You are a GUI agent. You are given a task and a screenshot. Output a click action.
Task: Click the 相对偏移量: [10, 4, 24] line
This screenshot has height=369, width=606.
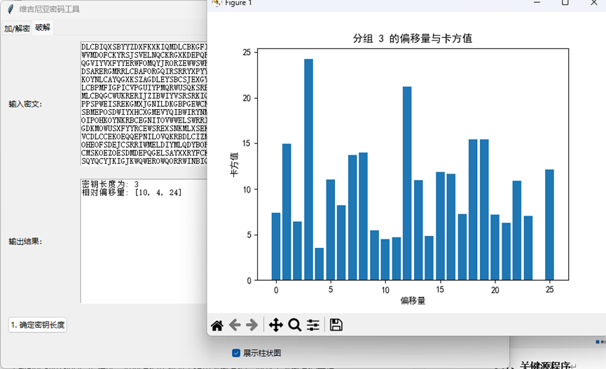pos(132,193)
